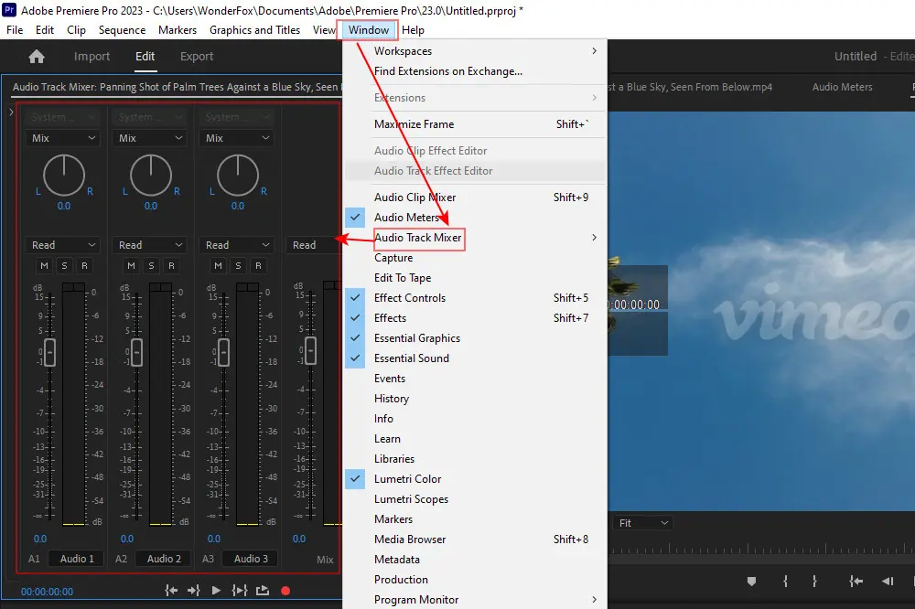This screenshot has width=915, height=609.
Task: Click Mark Out in the Program Monitor
Action: [814, 581]
